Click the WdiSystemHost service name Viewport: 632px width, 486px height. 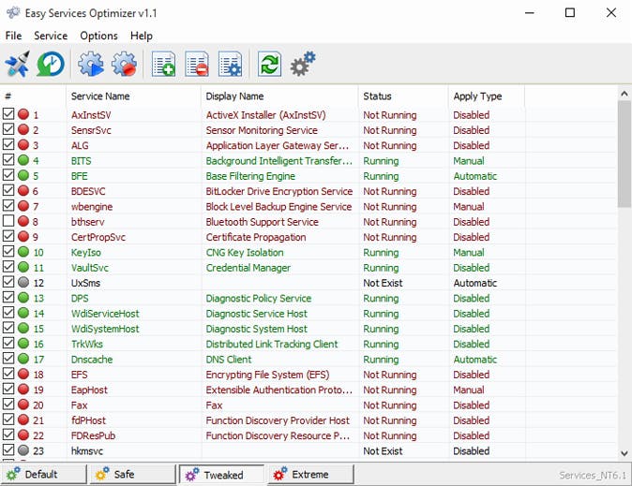point(105,329)
